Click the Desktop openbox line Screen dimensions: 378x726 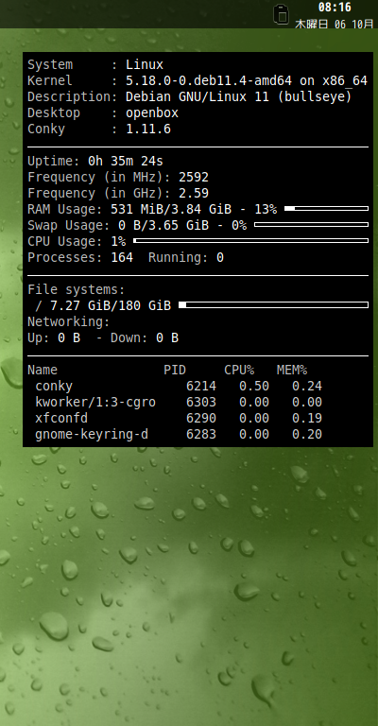[x=103, y=113]
